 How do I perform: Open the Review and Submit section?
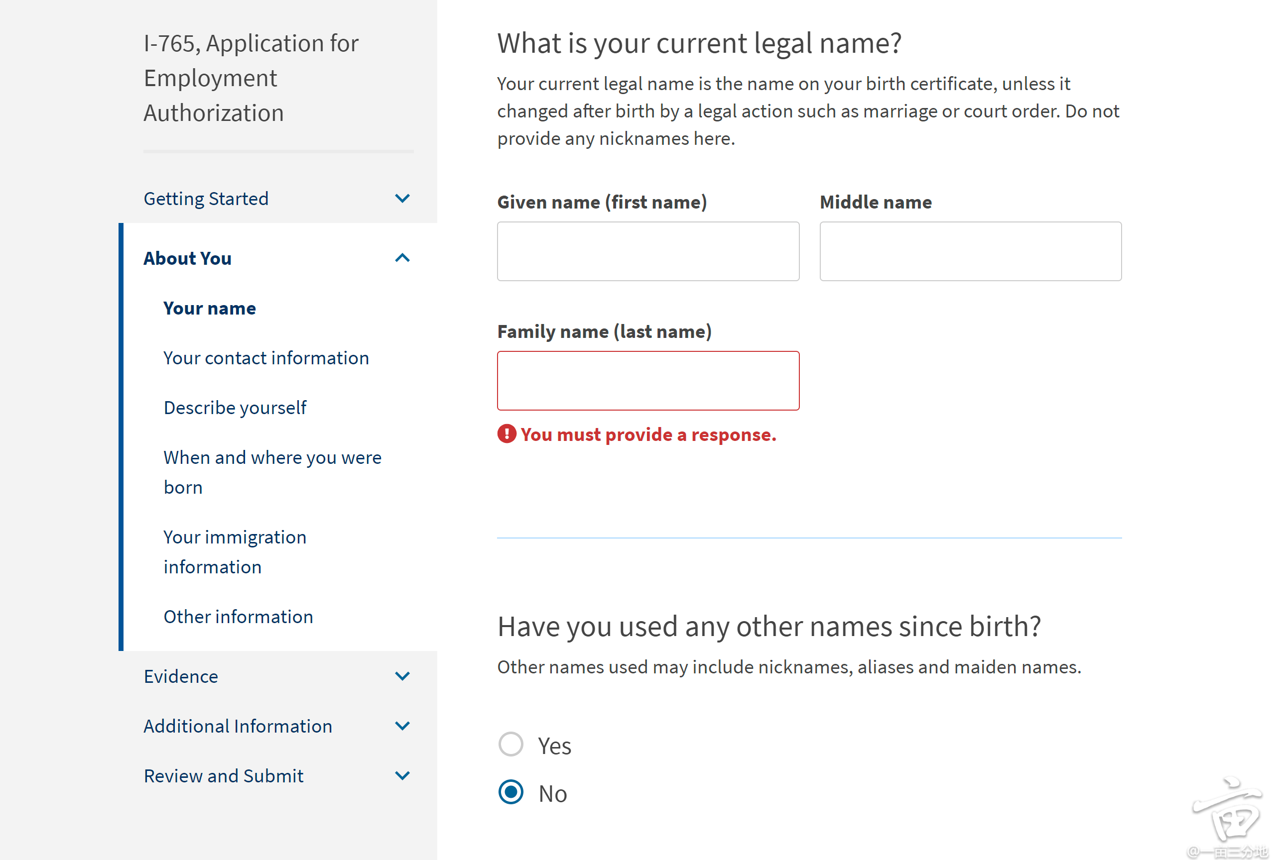tap(224, 776)
